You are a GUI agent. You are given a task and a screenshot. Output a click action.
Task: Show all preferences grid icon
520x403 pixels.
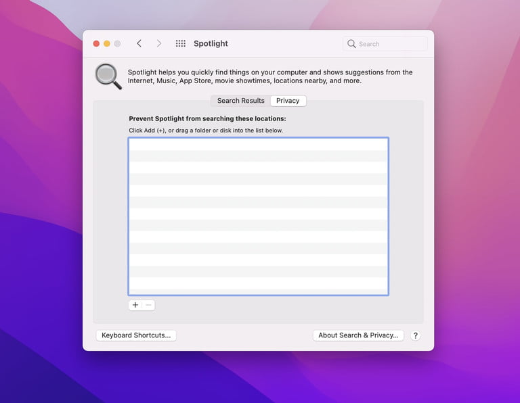point(180,43)
